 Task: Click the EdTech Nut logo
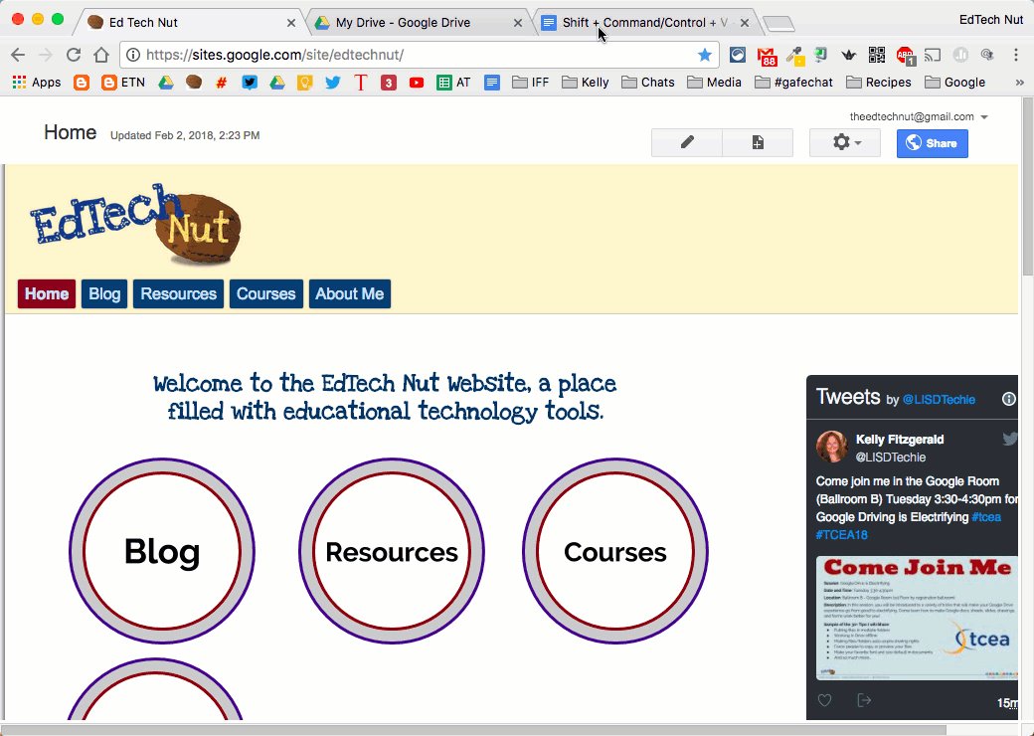(135, 224)
